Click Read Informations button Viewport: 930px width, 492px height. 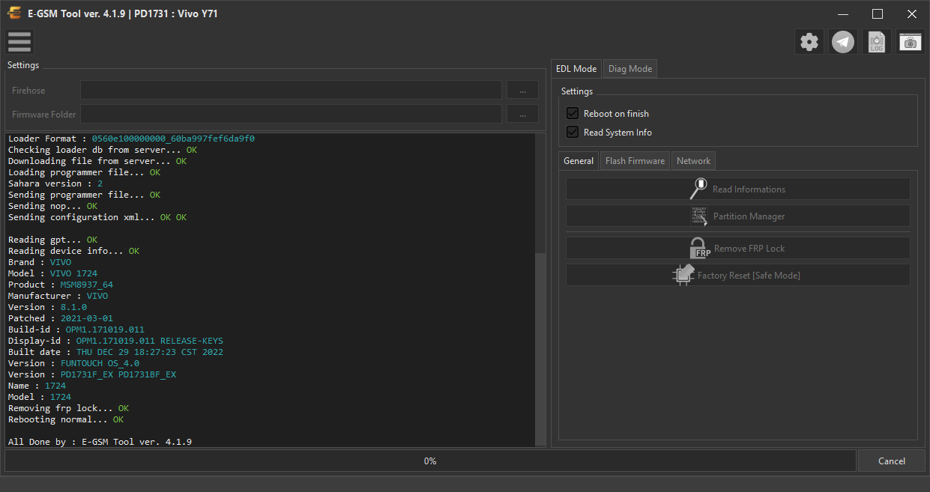pos(738,189)
